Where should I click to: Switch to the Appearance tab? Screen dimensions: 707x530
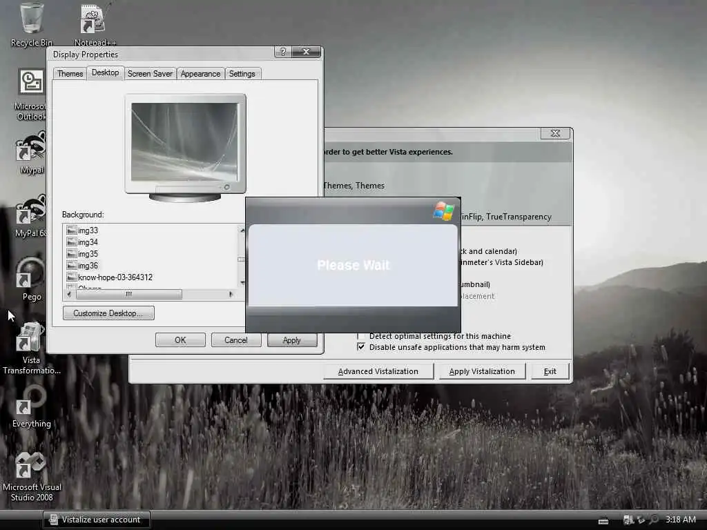(200, 73)
